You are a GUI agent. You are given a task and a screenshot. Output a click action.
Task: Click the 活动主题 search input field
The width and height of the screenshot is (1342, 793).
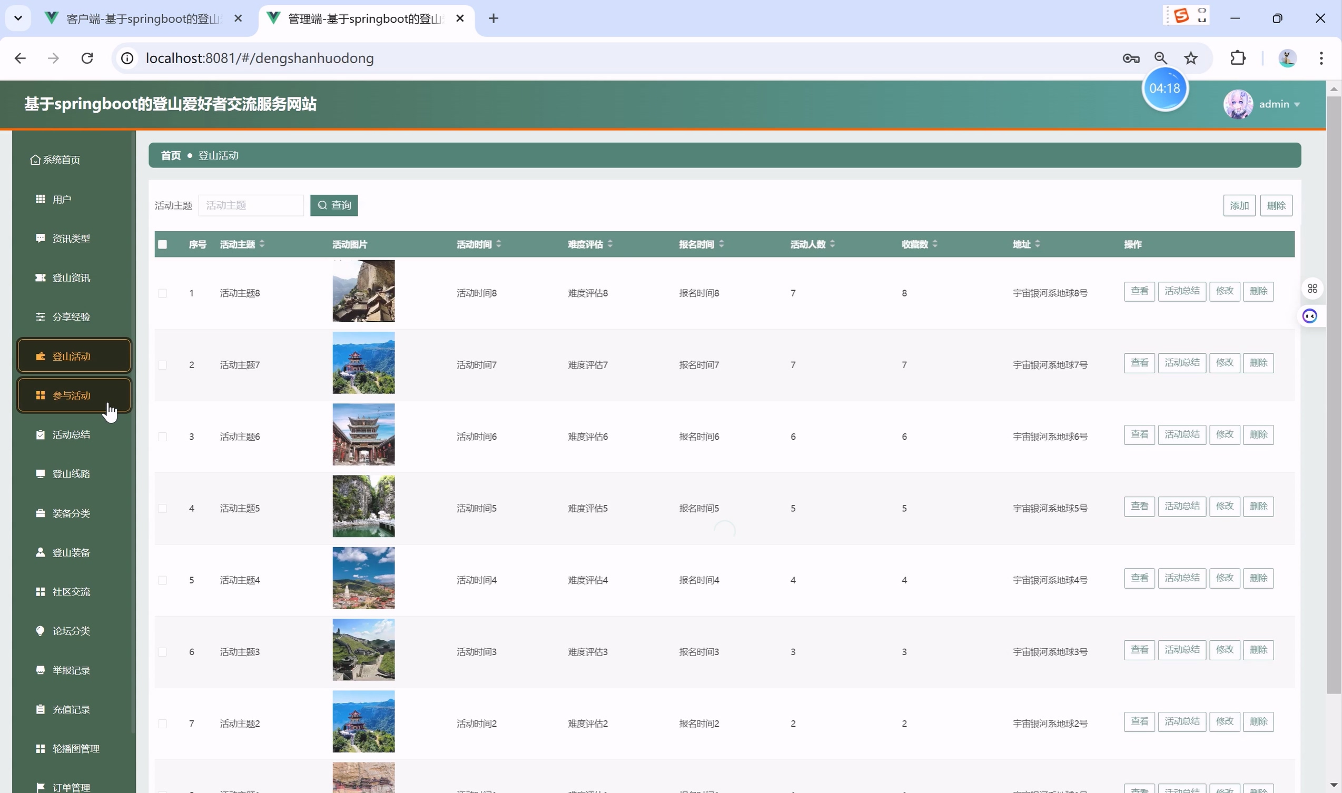pos(251,206)
